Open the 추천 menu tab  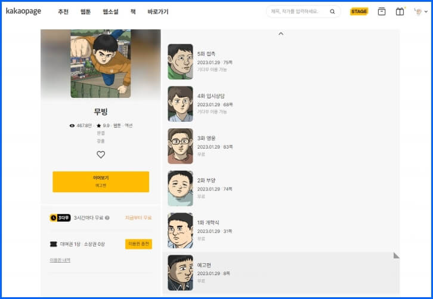pyautogui.click(x=63, y=11)
